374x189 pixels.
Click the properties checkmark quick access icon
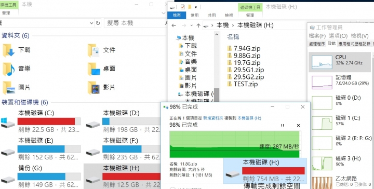[182, 7]
